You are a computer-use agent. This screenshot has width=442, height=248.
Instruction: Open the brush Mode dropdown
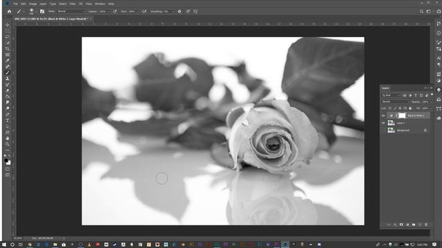(x=71, y=12)
